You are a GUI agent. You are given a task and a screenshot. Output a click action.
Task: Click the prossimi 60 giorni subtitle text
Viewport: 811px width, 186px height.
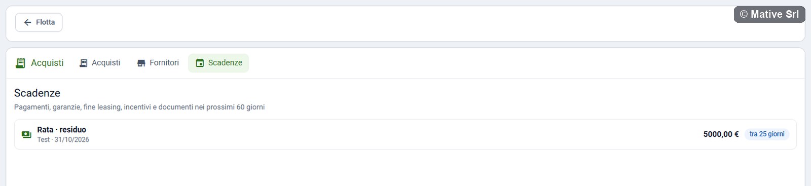point(235,107)
